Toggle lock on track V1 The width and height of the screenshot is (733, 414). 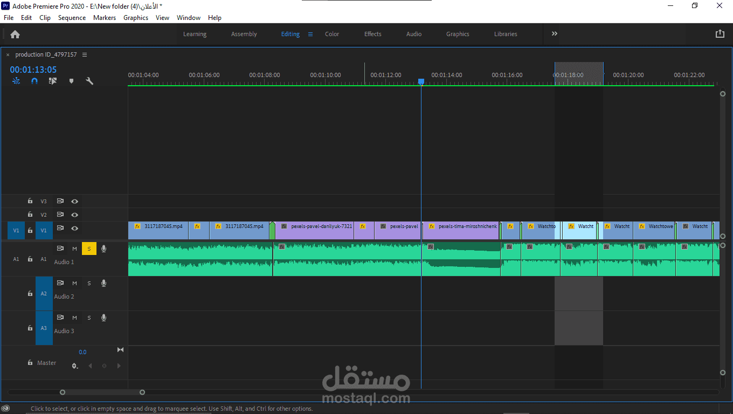click(x=30, y=230)
